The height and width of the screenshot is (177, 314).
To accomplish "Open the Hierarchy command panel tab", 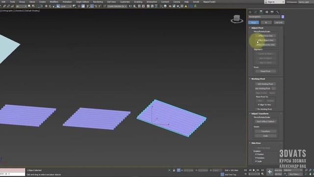I will [x=261, y=12].
